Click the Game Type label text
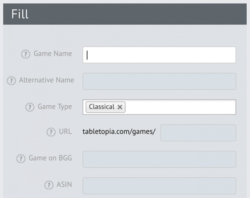The image size is (250, 198). click(x=55, y=107)
